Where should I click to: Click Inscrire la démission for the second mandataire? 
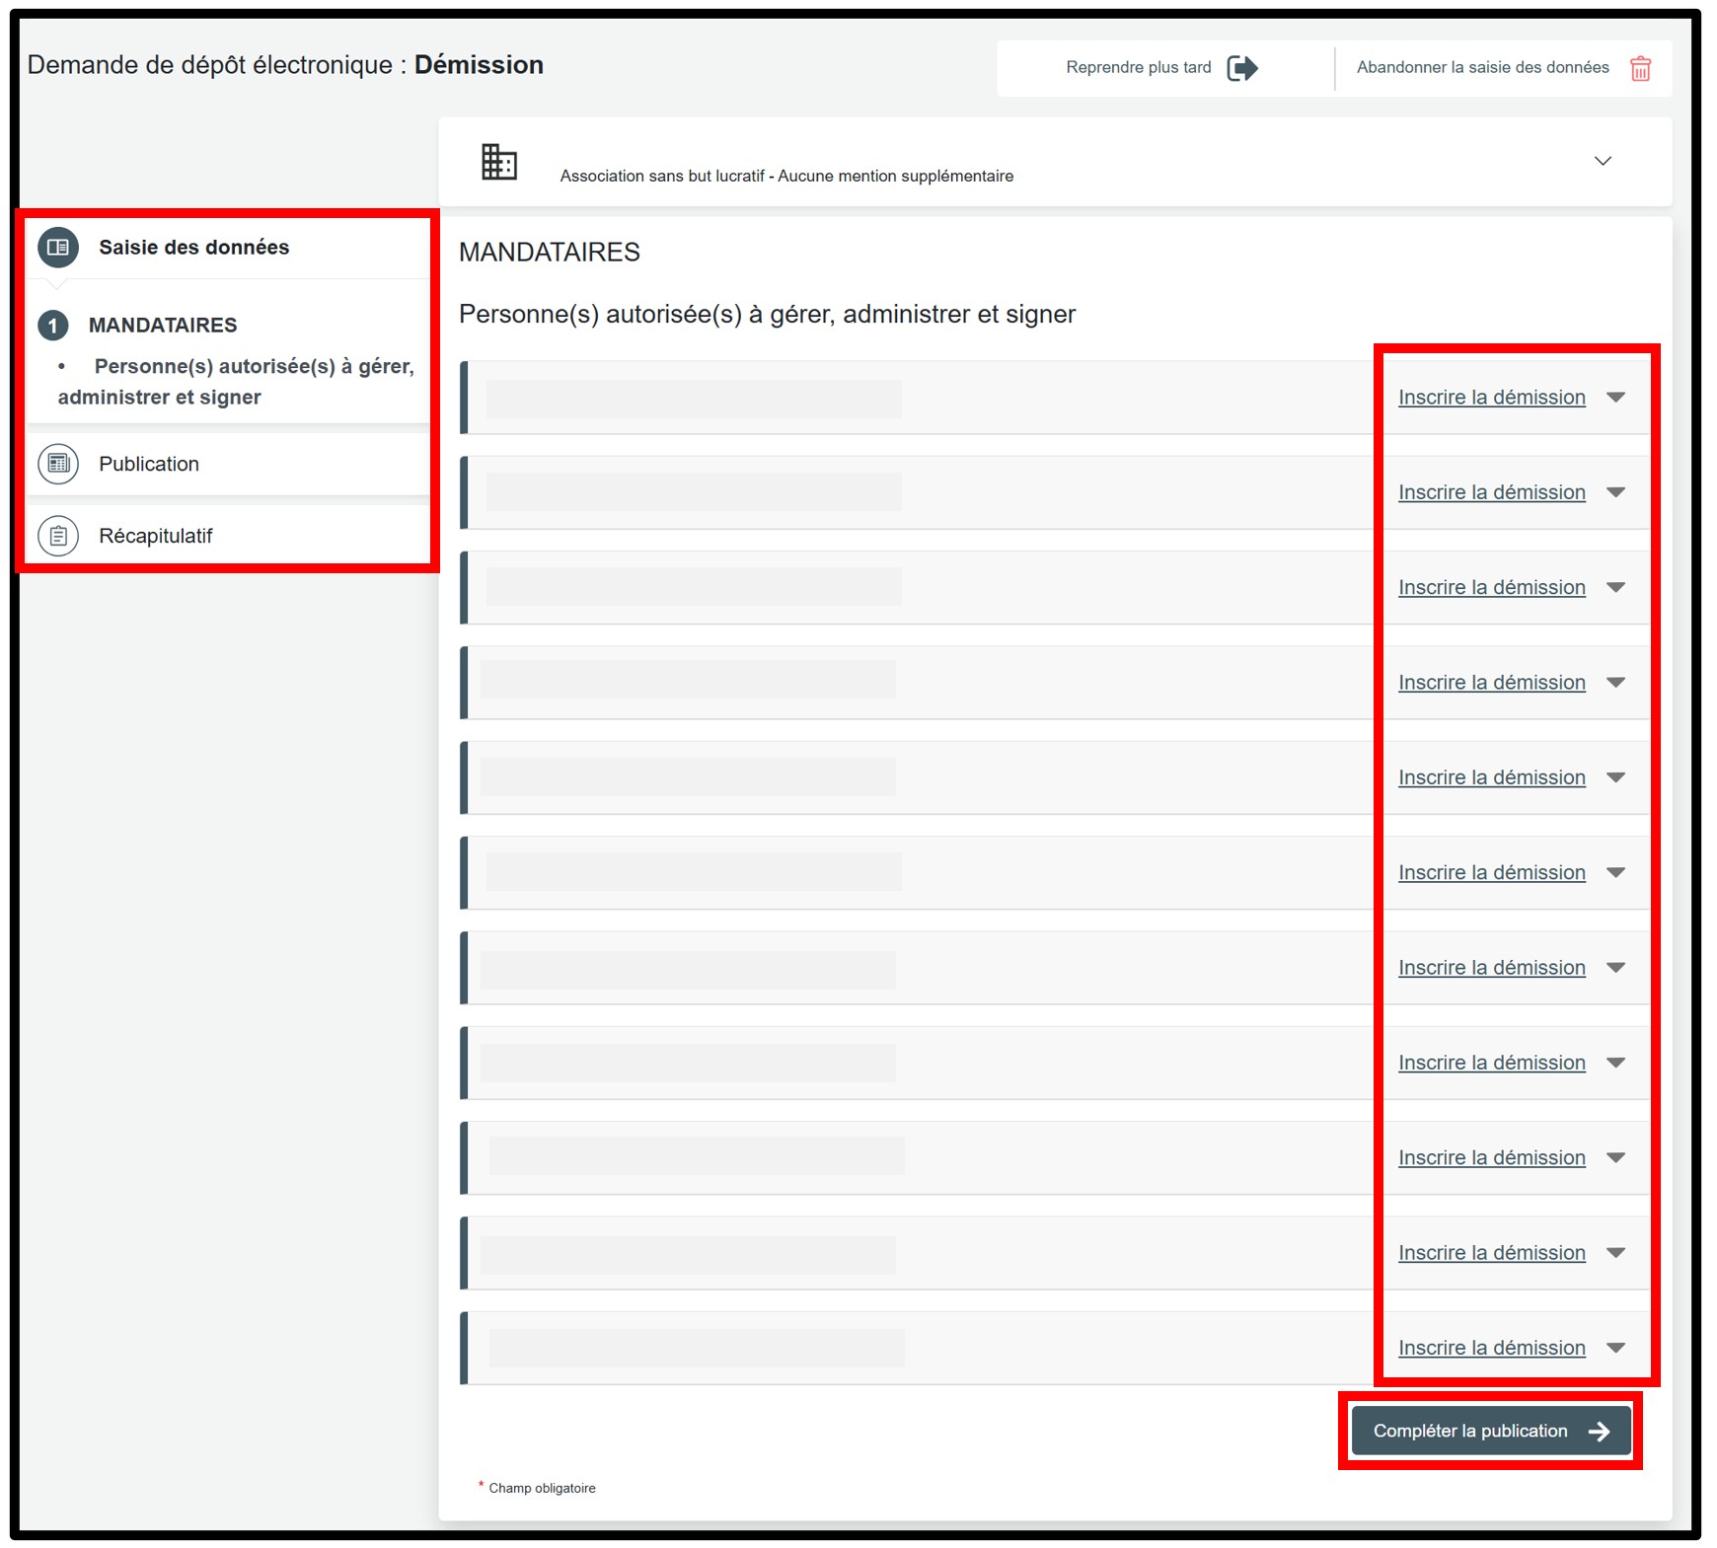1491,492
